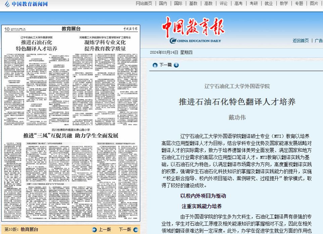Open the 网站首页 navigation item
Image resolution: width=323 pixels, height=234 pixels.
[144, 3]
